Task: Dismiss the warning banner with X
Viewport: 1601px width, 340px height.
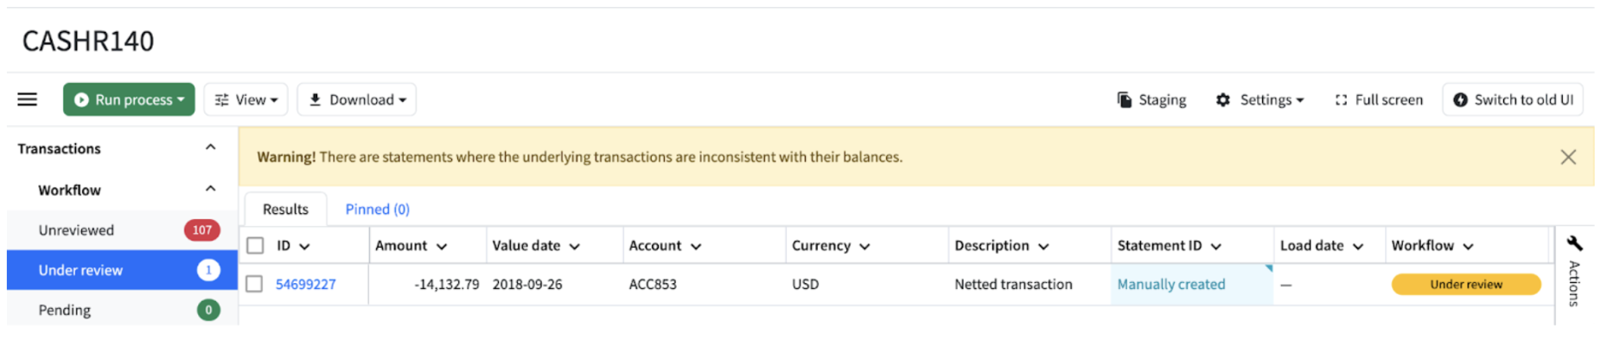Action: [x=1568, y=157]
